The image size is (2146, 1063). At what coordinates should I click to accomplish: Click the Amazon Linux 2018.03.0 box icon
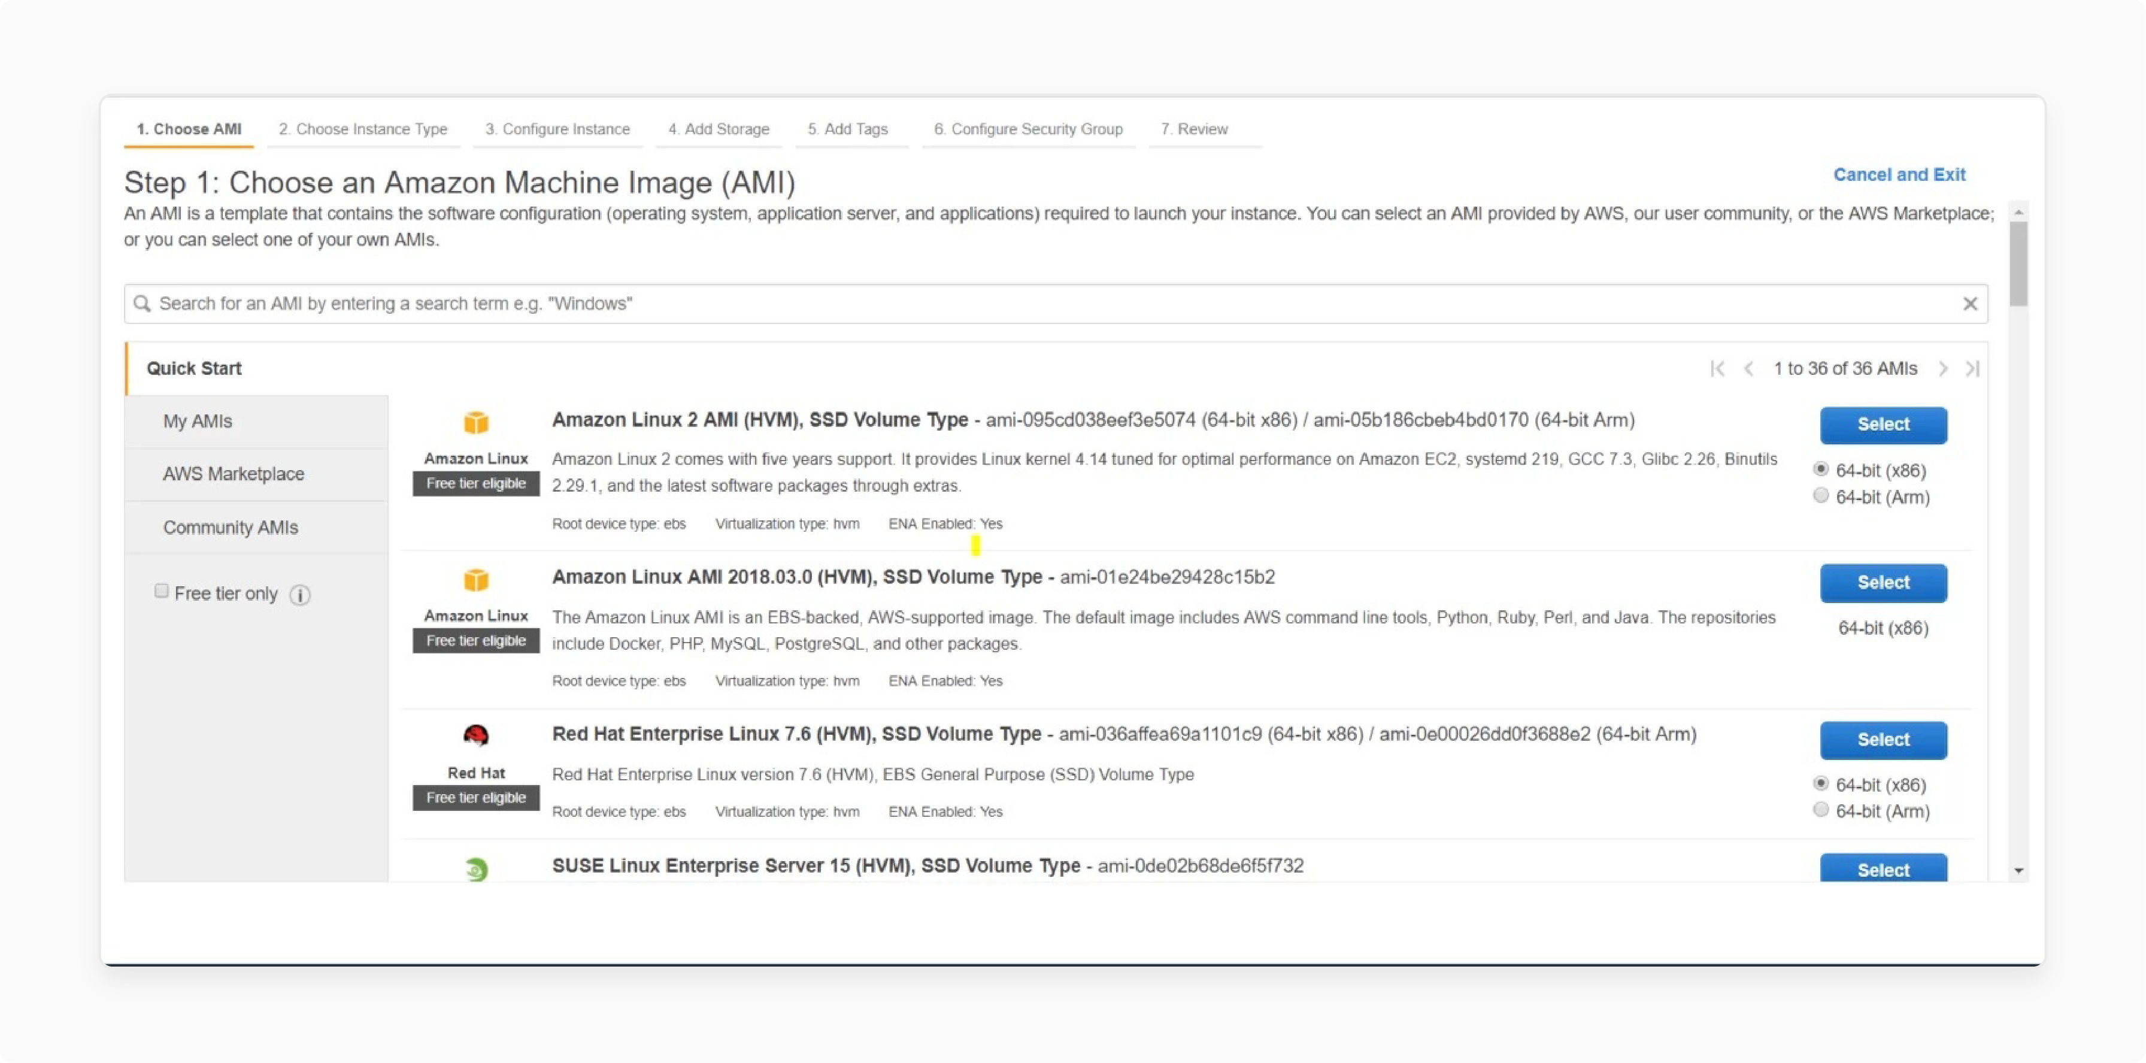[475, 579]
